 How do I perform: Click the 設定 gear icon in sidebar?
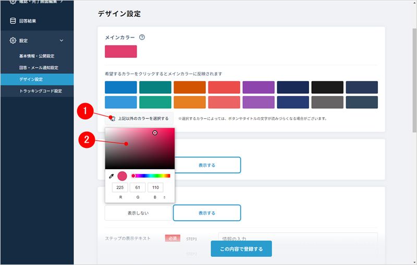13,40
